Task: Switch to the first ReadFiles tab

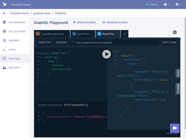Action: pyautogui.click(x=83, y=34)
